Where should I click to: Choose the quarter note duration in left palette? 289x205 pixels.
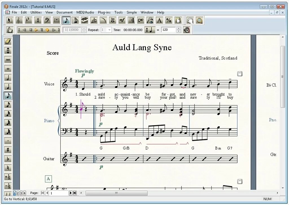(8, 87)
